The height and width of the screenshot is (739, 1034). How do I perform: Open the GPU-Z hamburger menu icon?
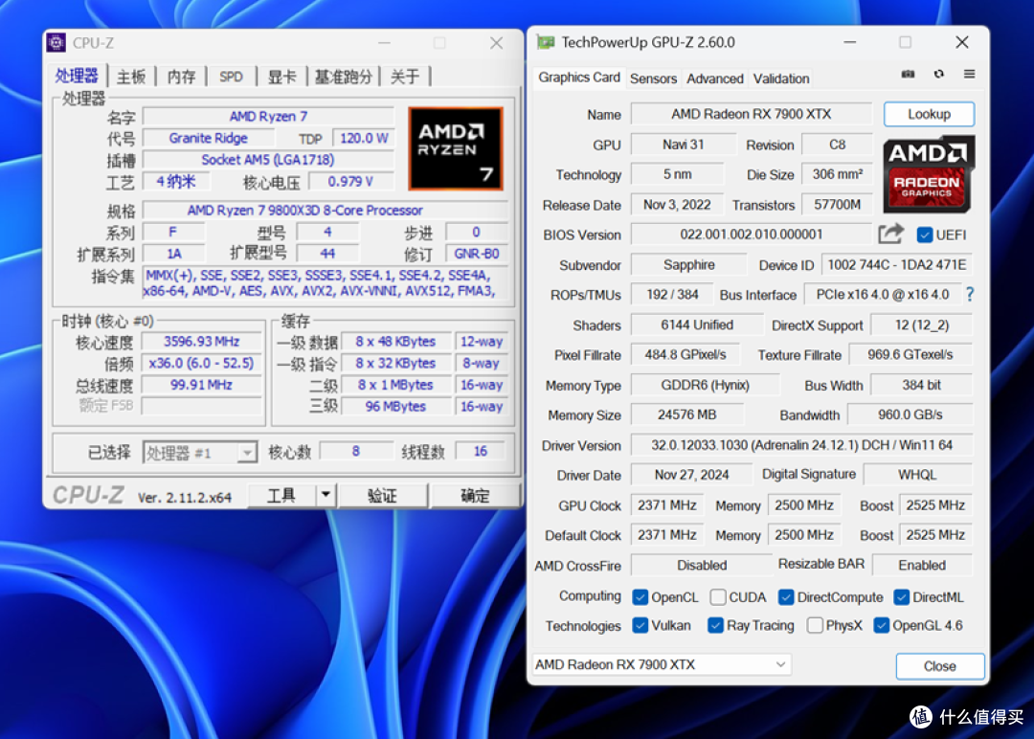(x=969, y=75)
